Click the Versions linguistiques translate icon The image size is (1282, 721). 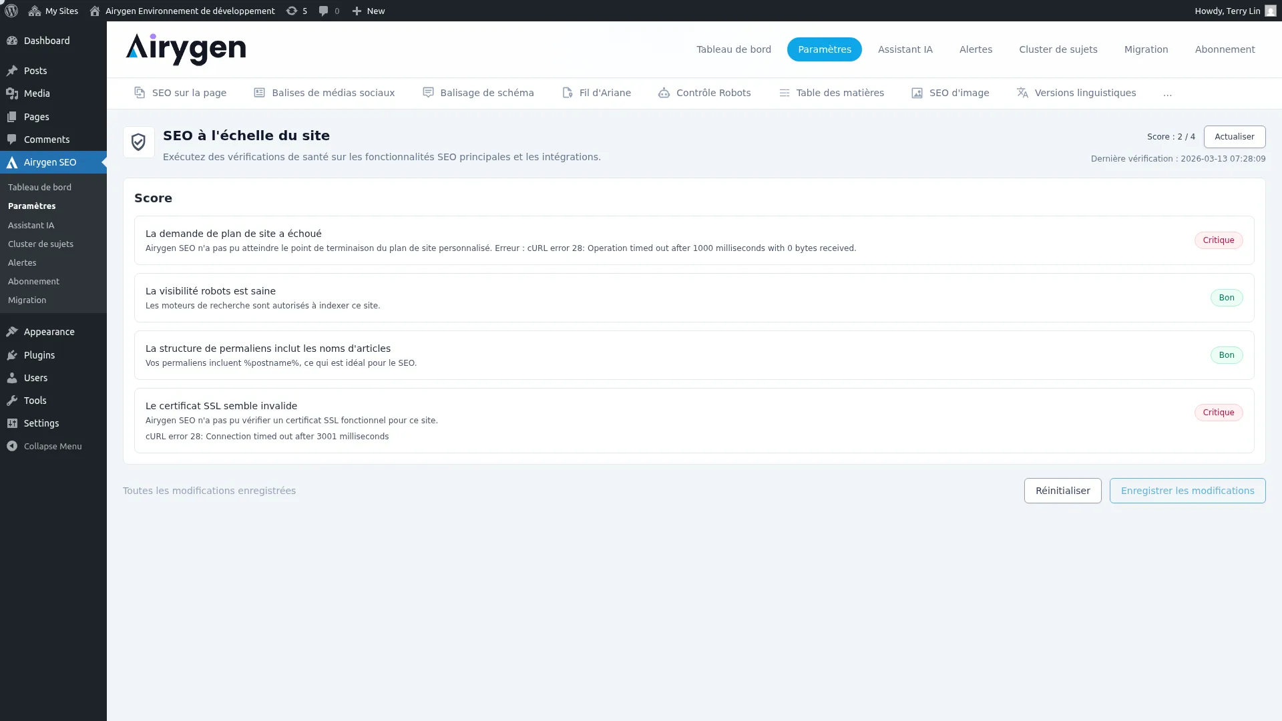(1022, 93)
